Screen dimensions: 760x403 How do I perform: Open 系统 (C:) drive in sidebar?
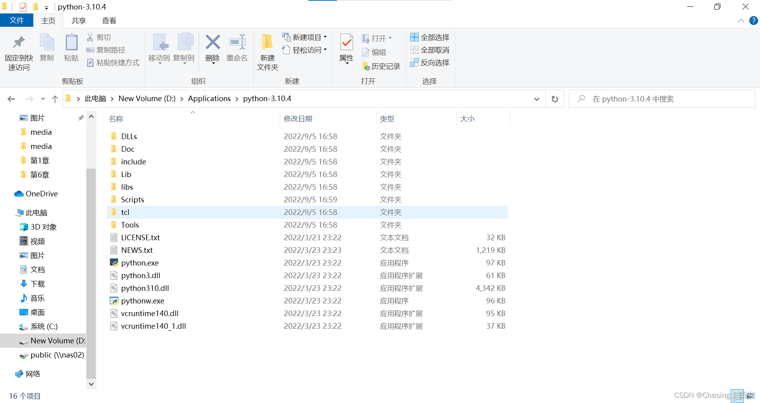pos(38,326)
